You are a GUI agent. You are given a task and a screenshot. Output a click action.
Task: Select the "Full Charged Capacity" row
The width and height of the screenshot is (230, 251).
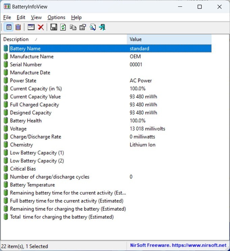pos(108,105)
